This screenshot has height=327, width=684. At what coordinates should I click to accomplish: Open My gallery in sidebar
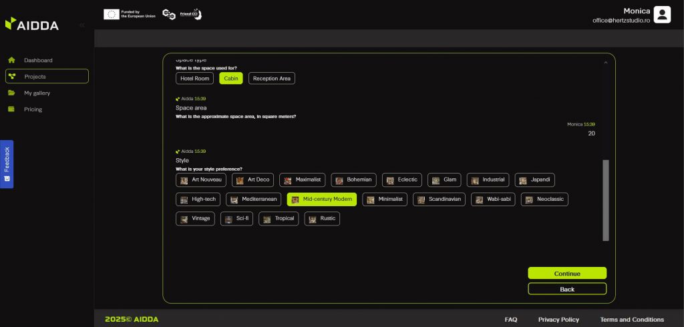[x=37, y=93]
